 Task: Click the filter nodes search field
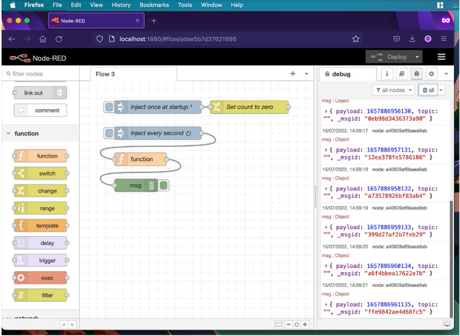40,74
